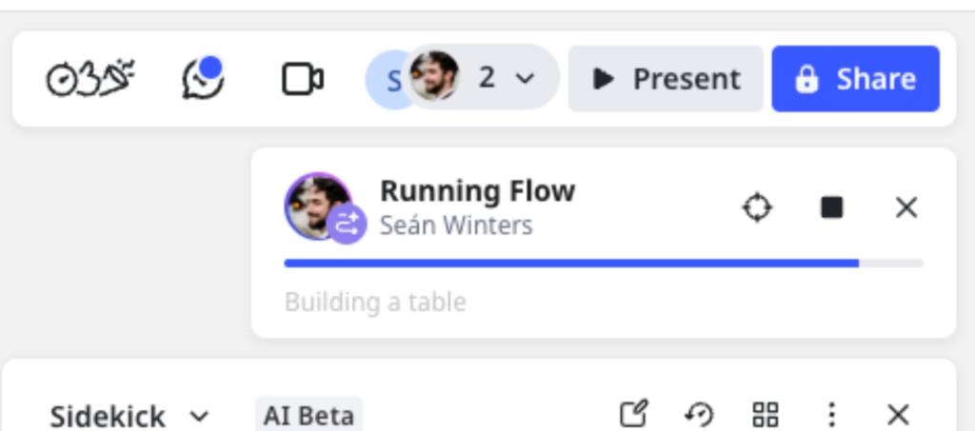This screenshot has height=431, width=975.
Task: Expand the collaborators list showing 2
Action: pyautogui.click(x=505, y=78)
